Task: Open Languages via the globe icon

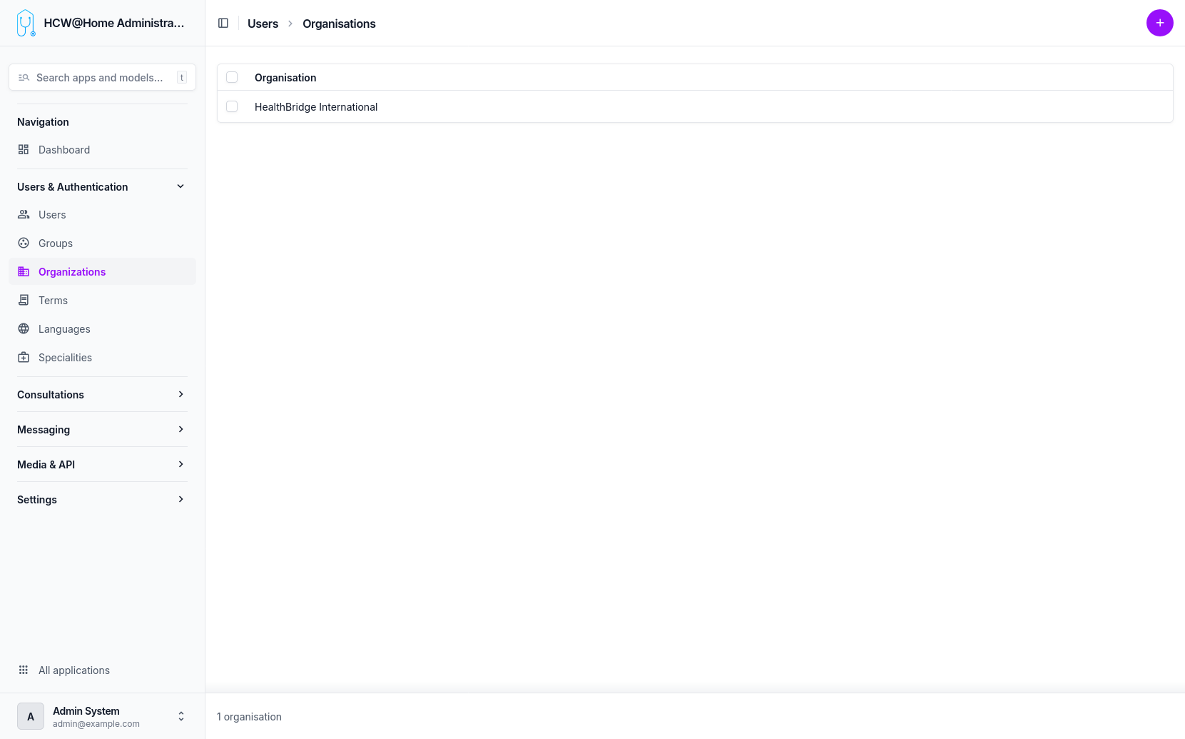Action: (x=24, y=328)
